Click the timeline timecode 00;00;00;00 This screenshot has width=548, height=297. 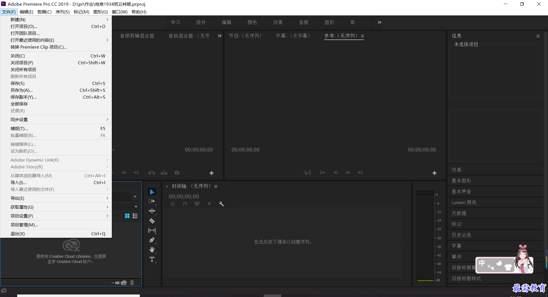(x=184, y=196)
